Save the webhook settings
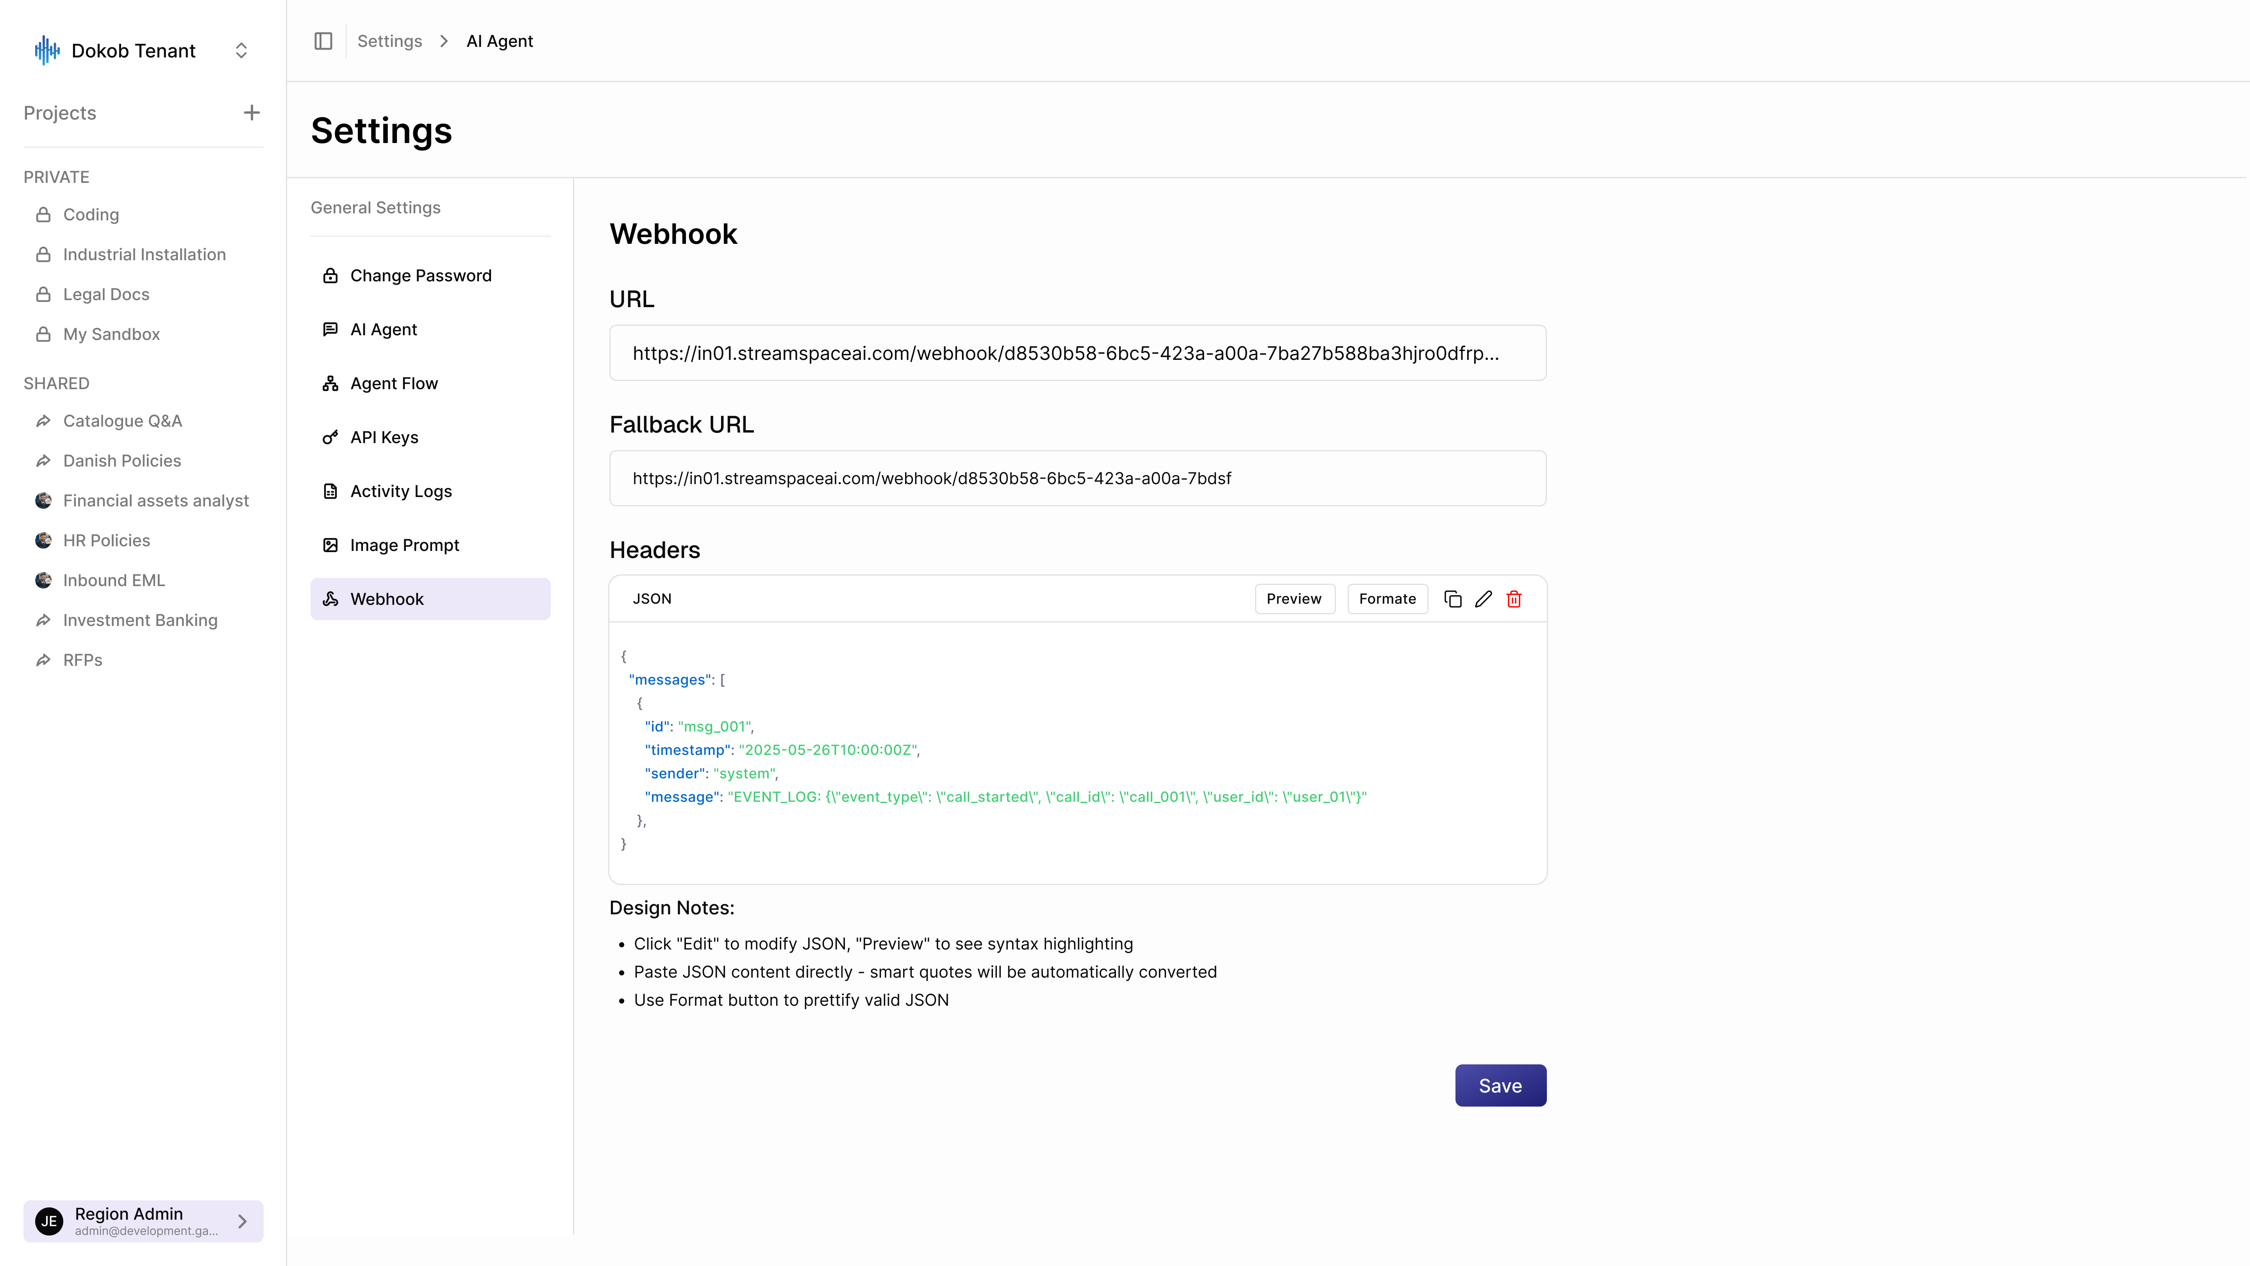This screenshot has width=2250, height=1266. [1500, 1085]
